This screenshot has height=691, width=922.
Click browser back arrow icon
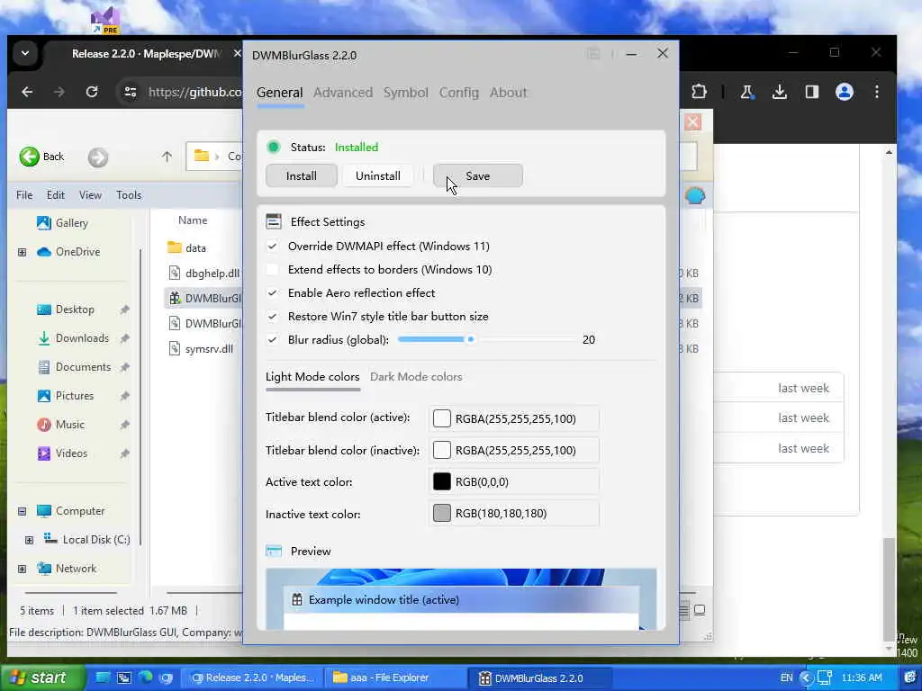point(27,92)
